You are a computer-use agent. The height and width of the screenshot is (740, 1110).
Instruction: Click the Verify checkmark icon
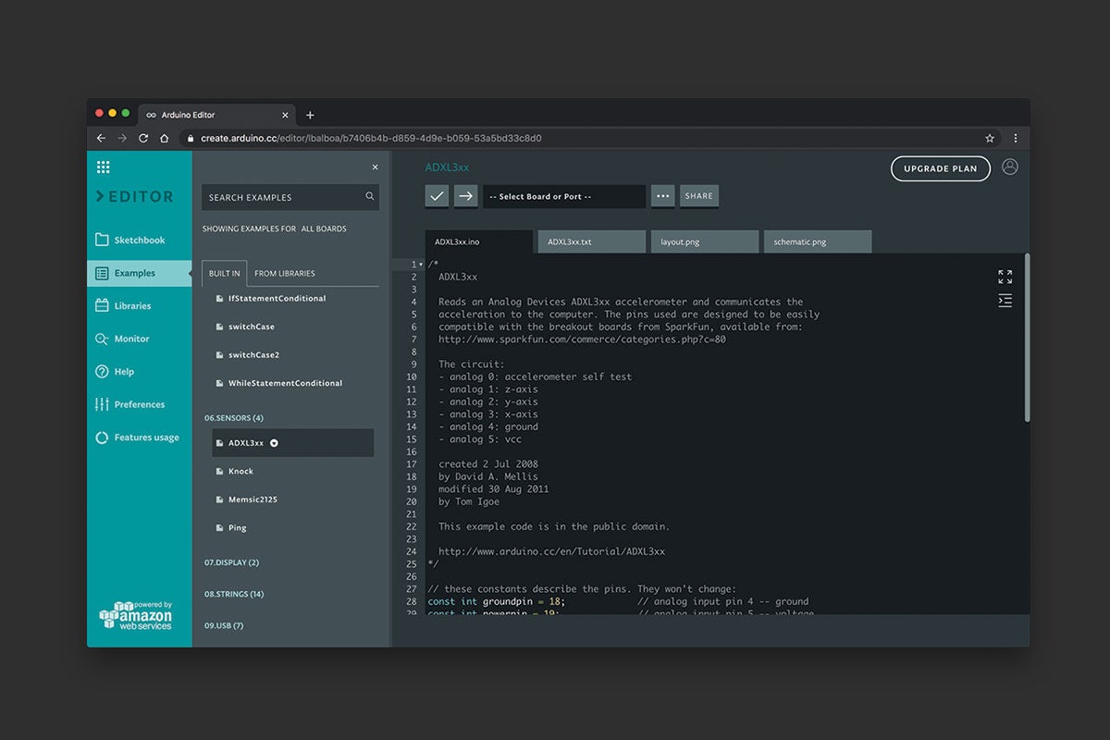[x=437, y=196]
